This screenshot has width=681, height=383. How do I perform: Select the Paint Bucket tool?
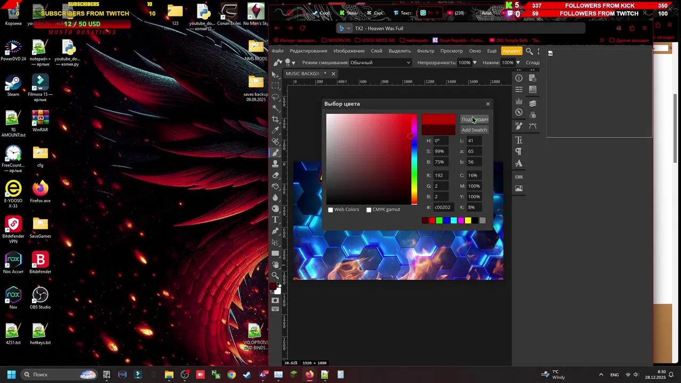(275, 186)
